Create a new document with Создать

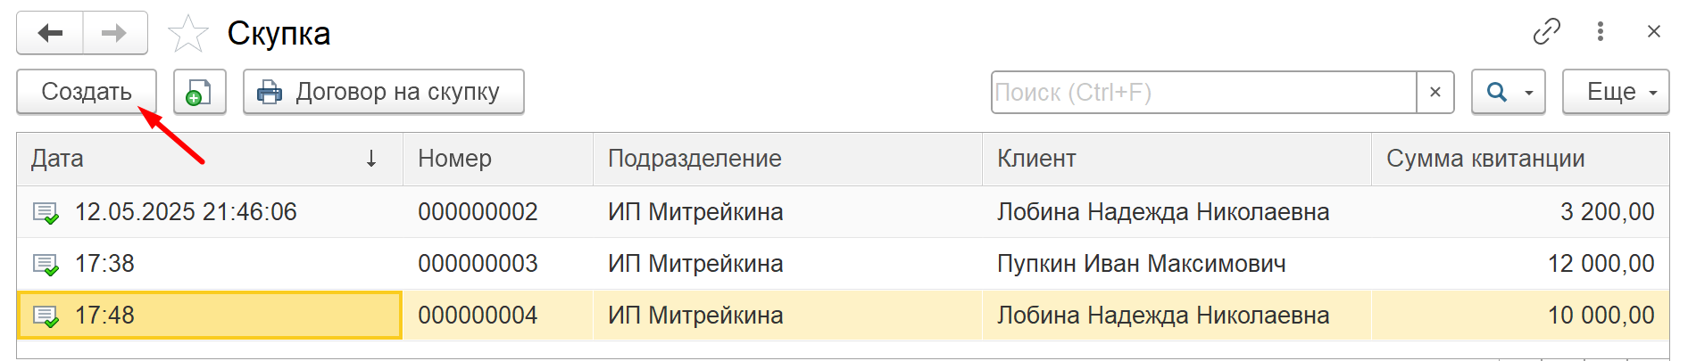pos(87,92)
